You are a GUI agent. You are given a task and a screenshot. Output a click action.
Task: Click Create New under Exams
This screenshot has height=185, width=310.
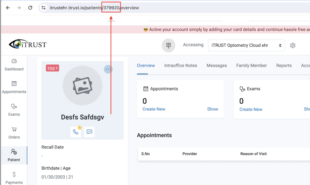click(x=251, y=110)
